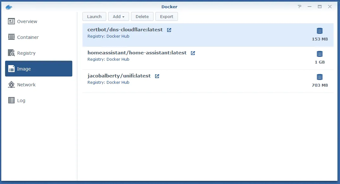Click Registry: Docker Hub under certbot image
Screen dimensions: 340x184
click(108, 36)
